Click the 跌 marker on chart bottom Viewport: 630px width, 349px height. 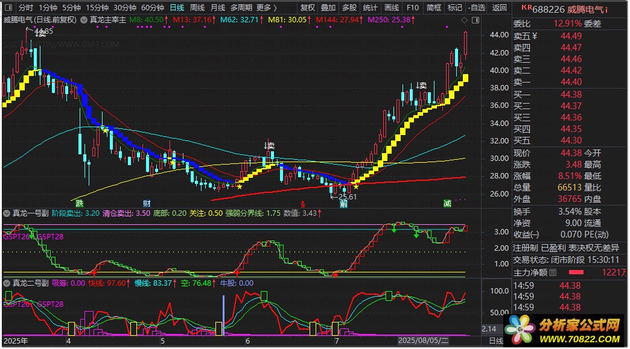click(80, 203)
